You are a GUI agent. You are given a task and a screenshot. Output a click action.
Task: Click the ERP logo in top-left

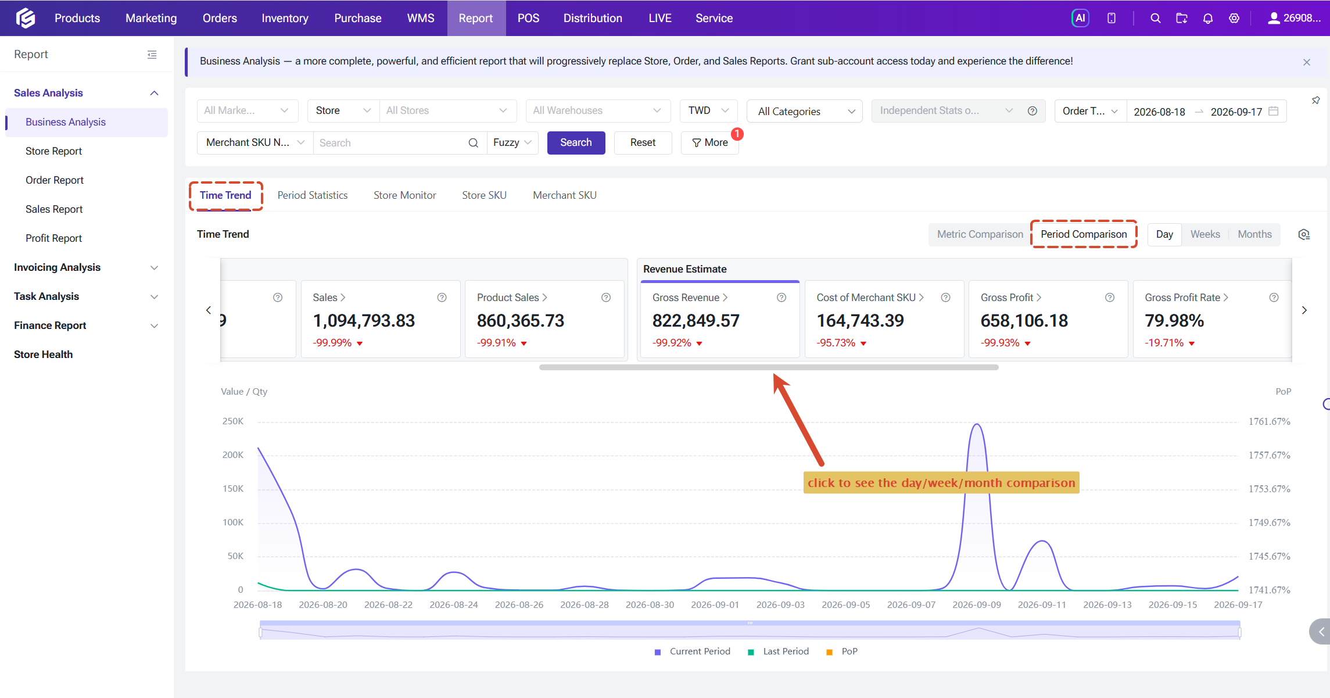pyautogui.click(x=26, y=18)
